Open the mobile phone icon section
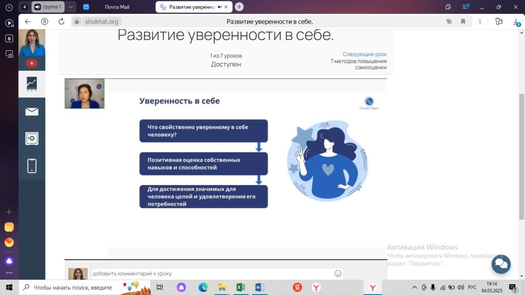This screenshot has height=295, width=525. tap(32, 166)
